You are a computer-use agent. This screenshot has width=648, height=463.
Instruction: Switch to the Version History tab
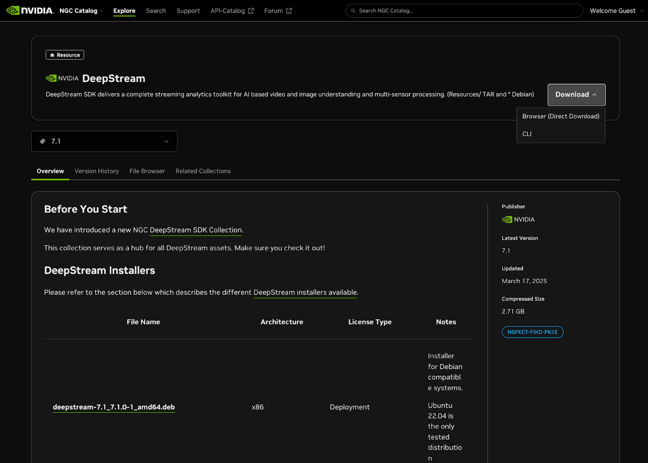(x=97, y=171)
